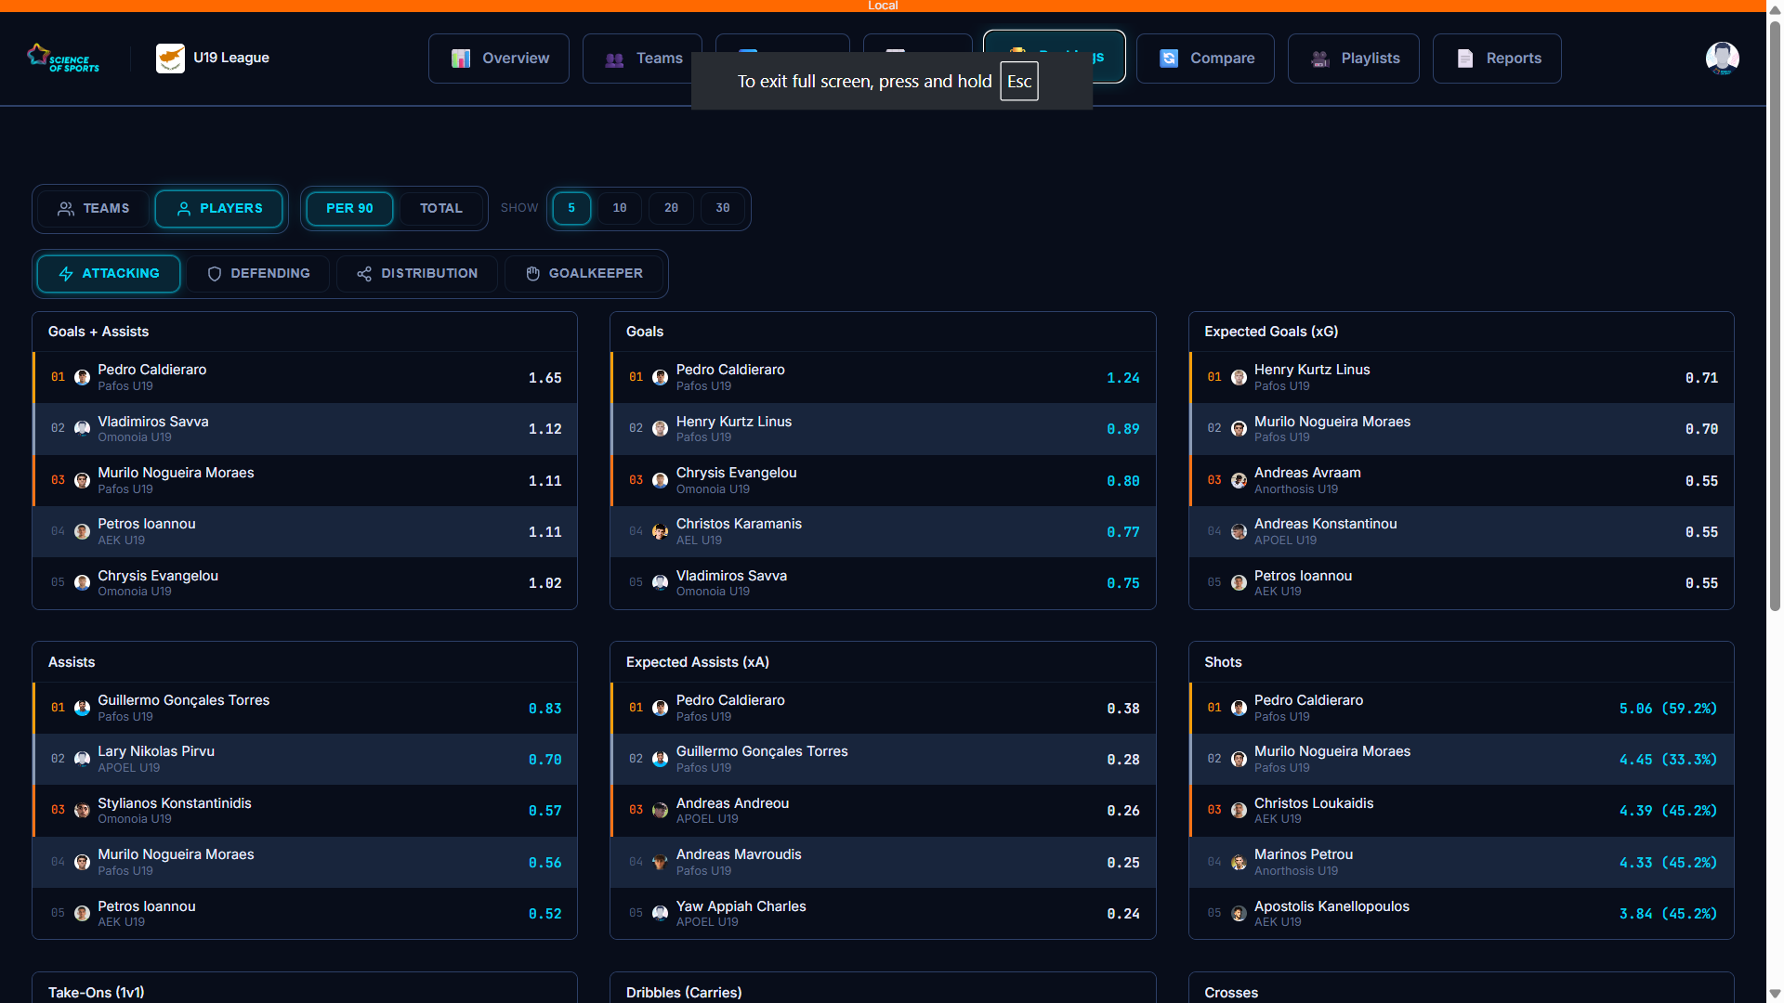Click the scrollbar down arrow
The height and width of the screenshot is (1003, 1784).
tap(1775, 994)
